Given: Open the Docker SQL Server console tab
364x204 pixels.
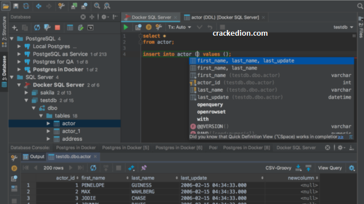Looking at the screenshot, I should [296, 147].
